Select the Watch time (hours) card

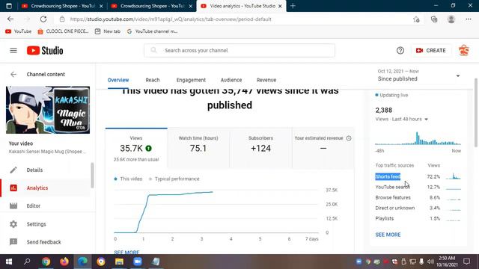point(198,148)
